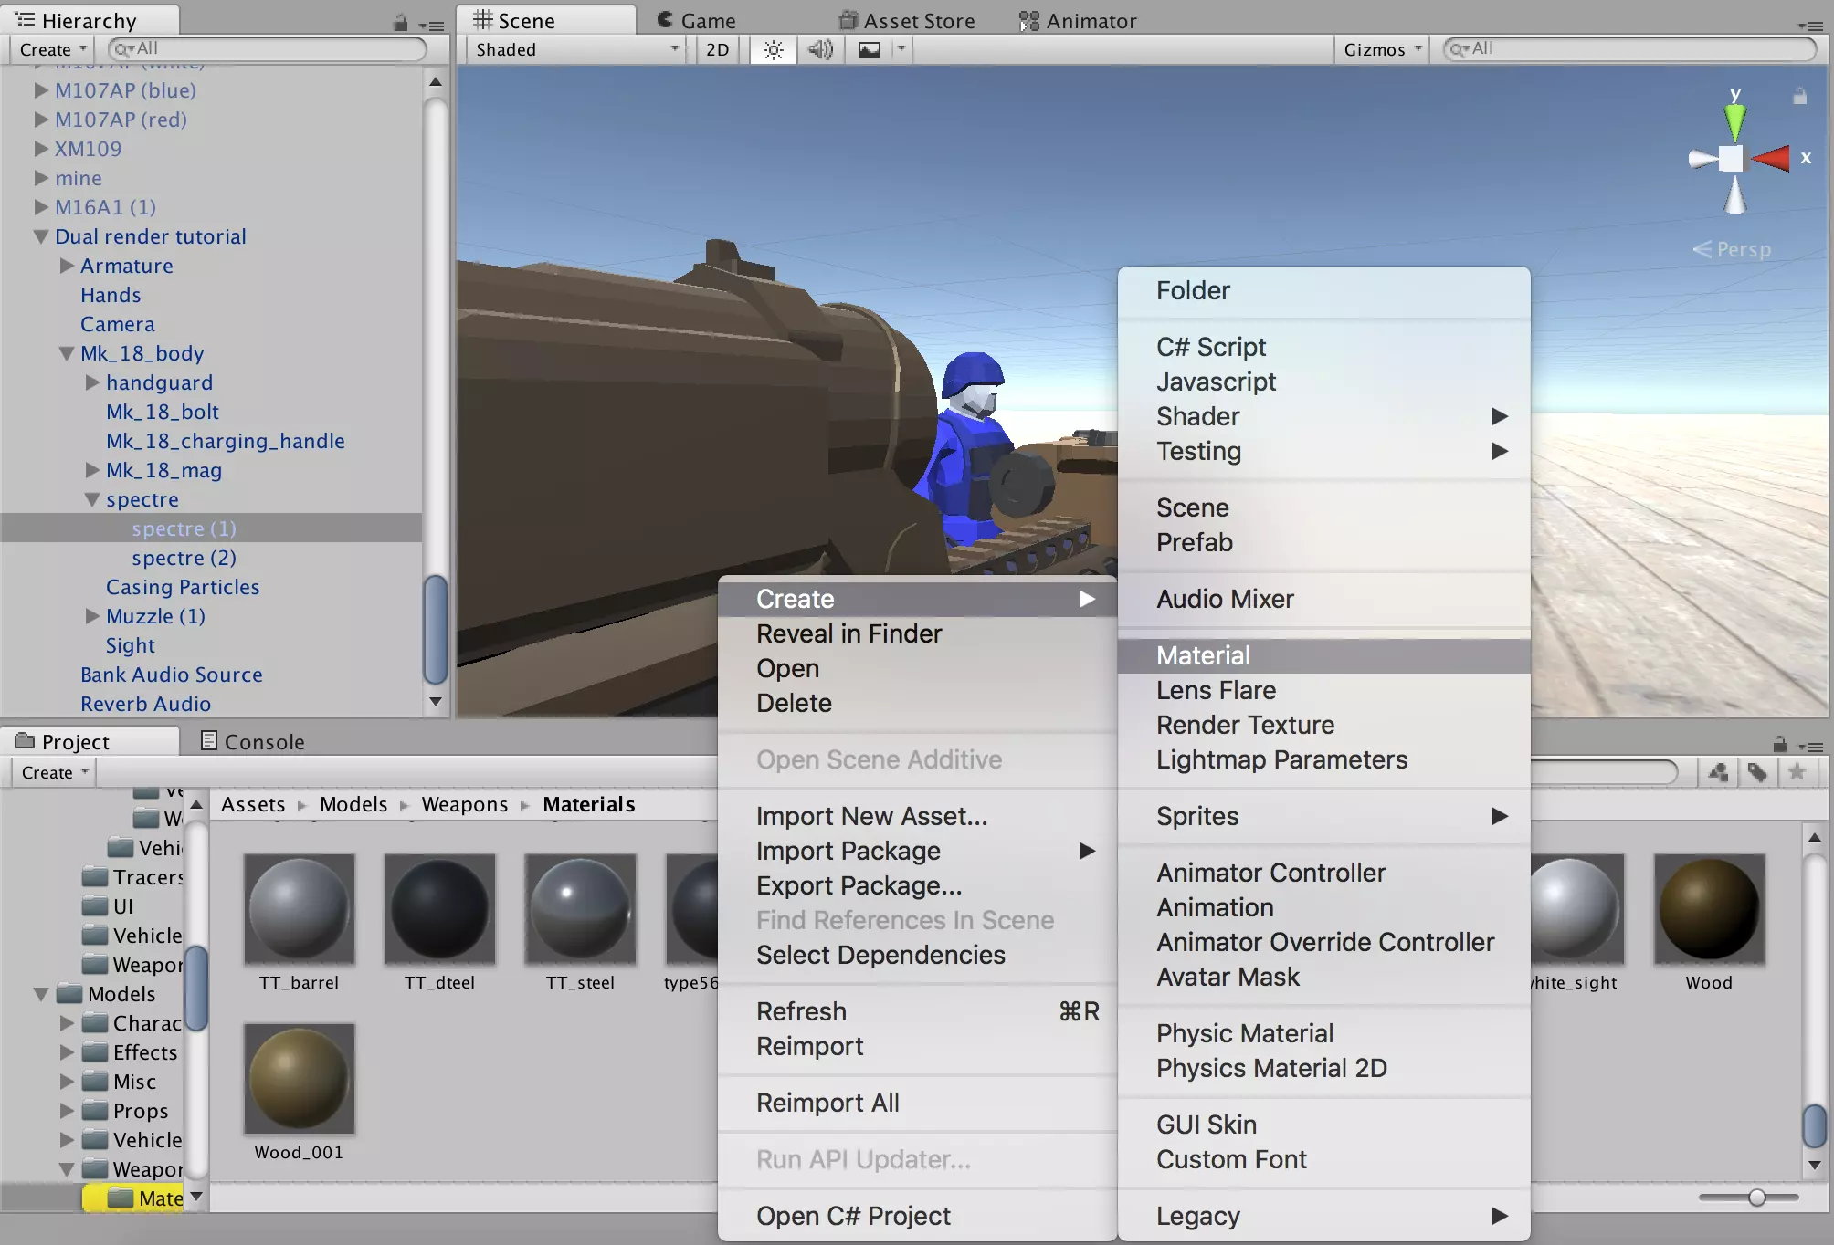
Task: Click the Save Search star icon
Action: click(1797, 772)
